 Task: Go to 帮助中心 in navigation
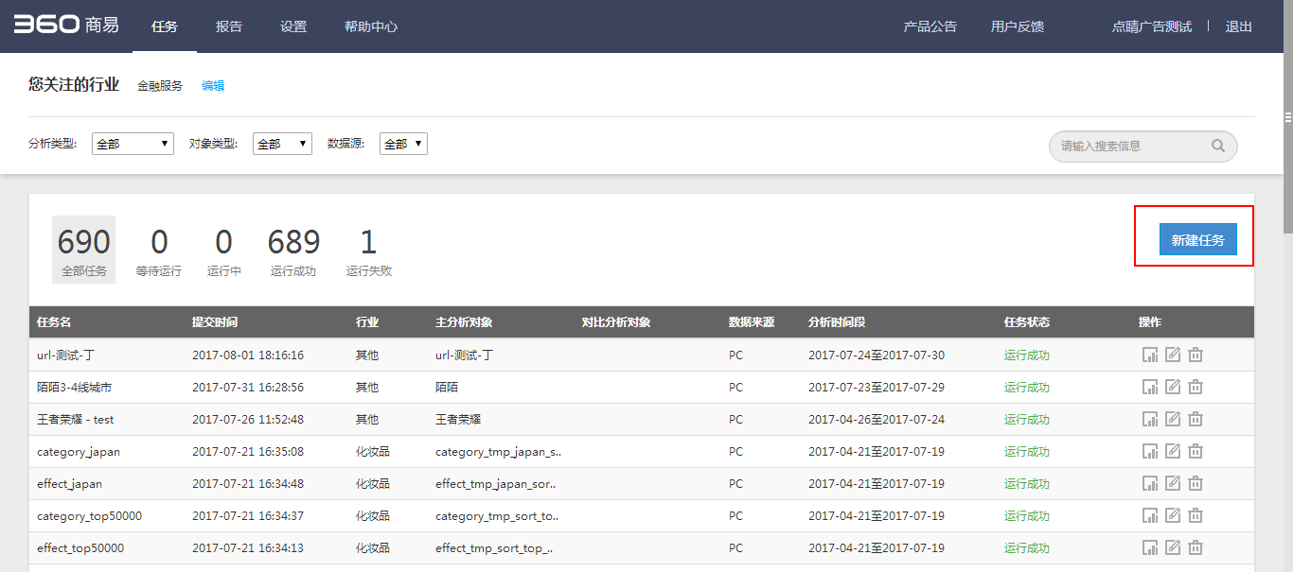[371, 26]
